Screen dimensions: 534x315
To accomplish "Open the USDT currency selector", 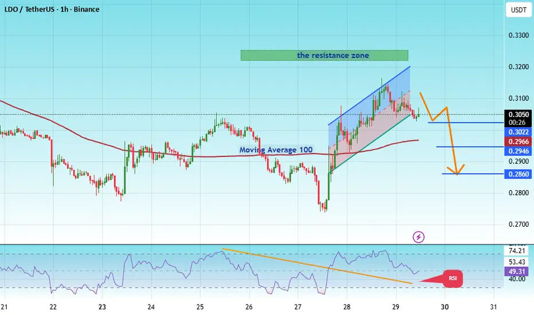I will 519,10.
